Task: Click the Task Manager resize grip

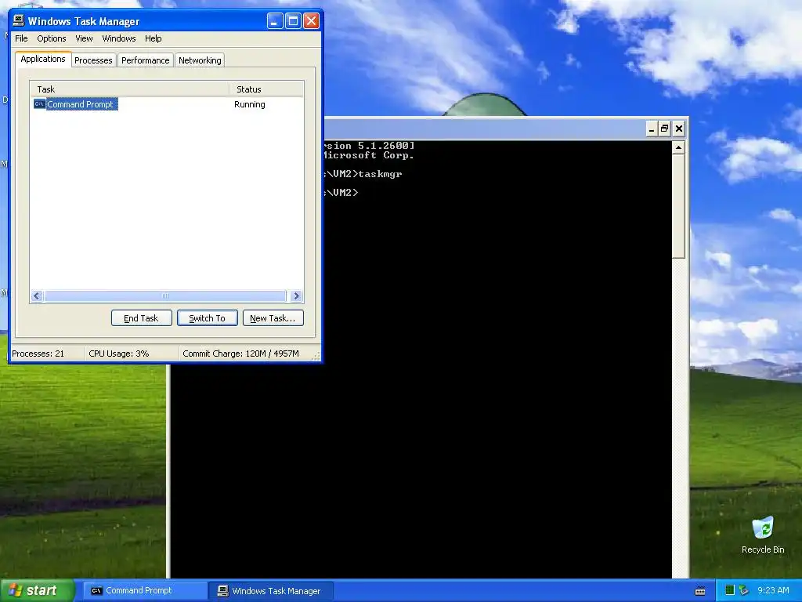Action: (x=316, y=356)
